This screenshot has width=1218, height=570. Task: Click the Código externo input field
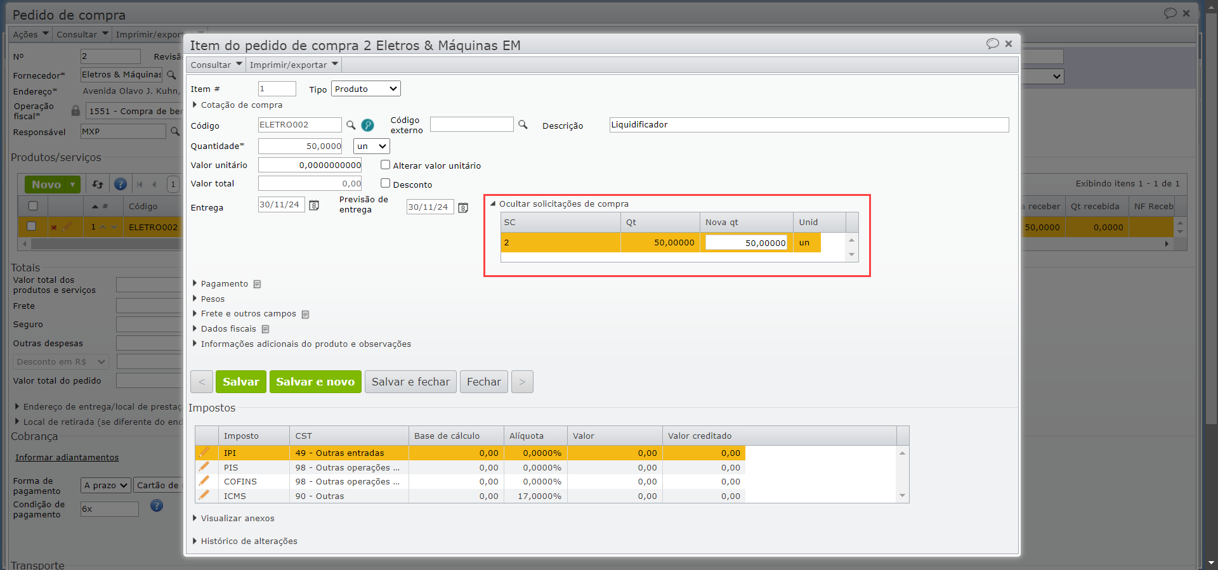[x=471, y=124]
